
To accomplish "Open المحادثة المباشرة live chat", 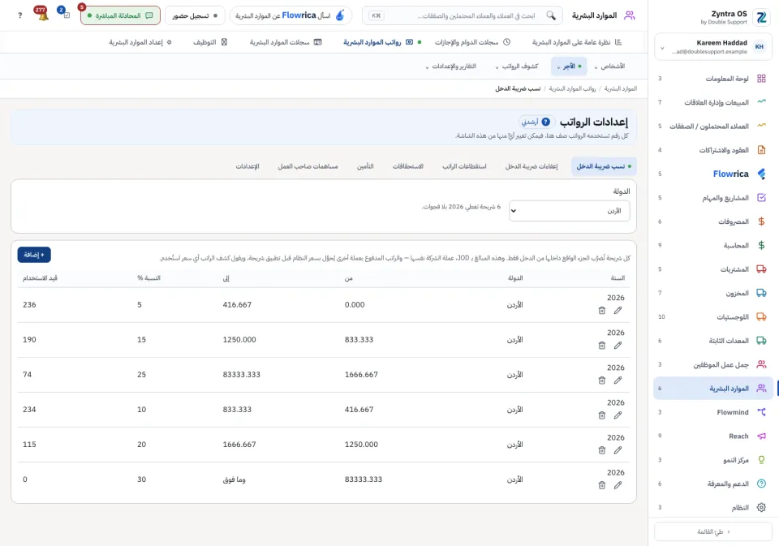I will point(120,15).
